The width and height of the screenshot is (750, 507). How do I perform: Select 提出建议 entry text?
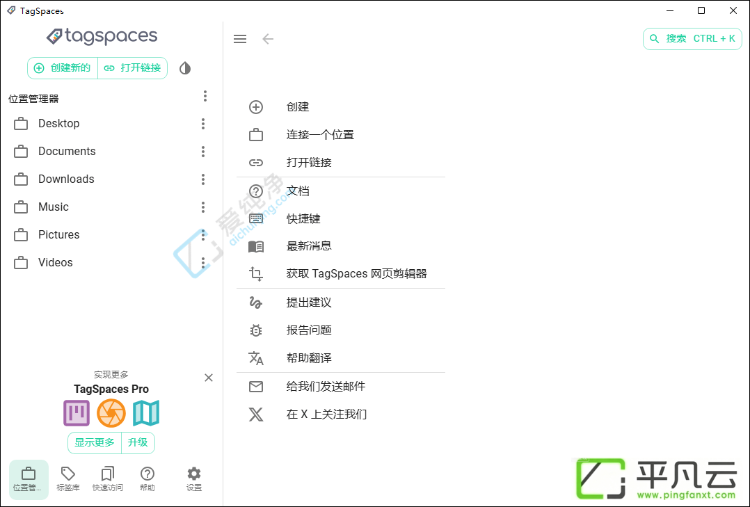[x=309, y=303]
